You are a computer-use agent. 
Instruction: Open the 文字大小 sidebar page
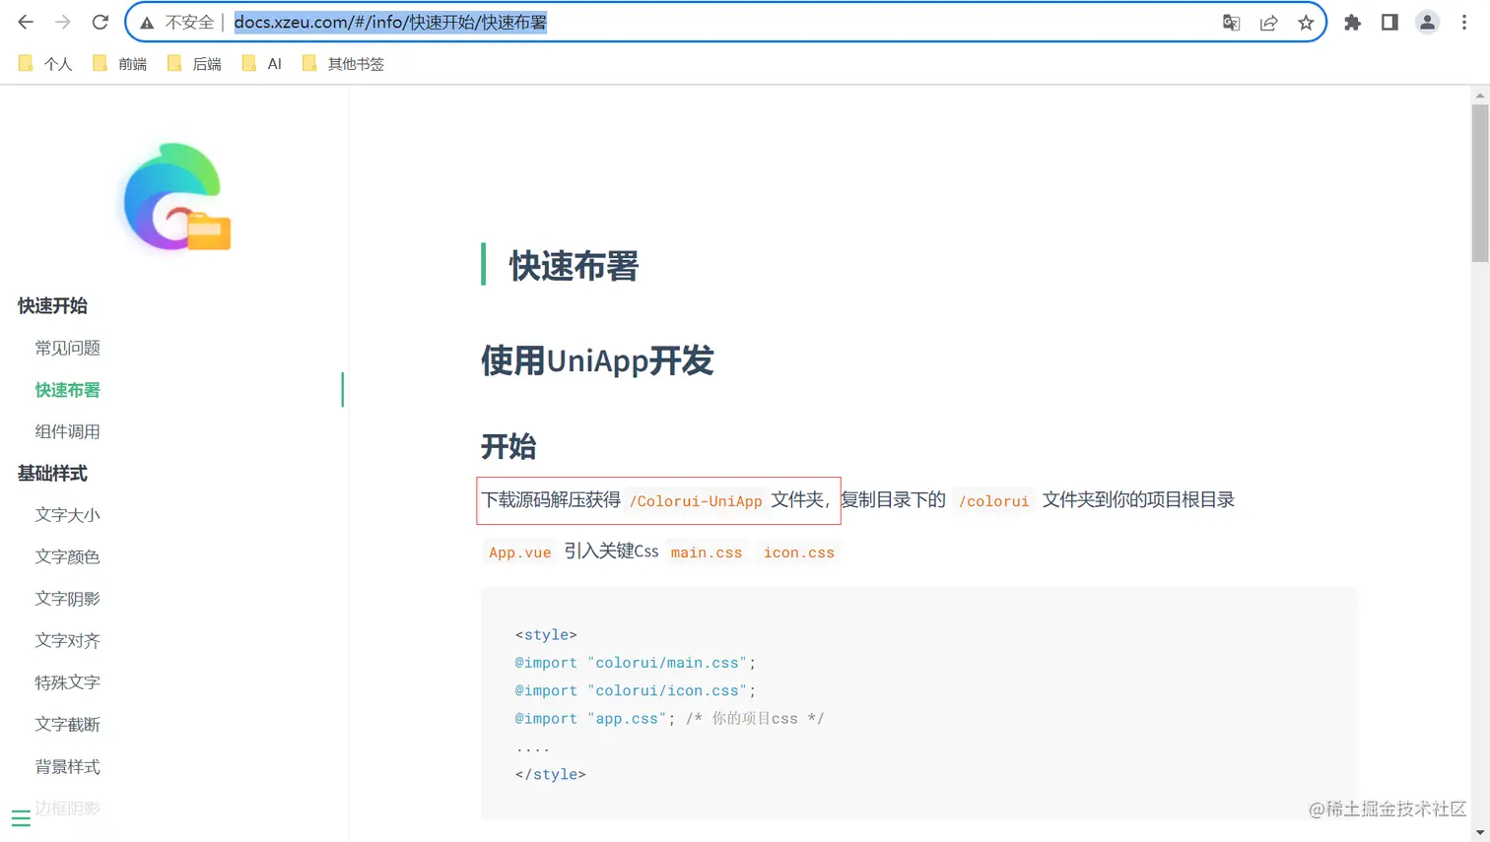(67, 515)
